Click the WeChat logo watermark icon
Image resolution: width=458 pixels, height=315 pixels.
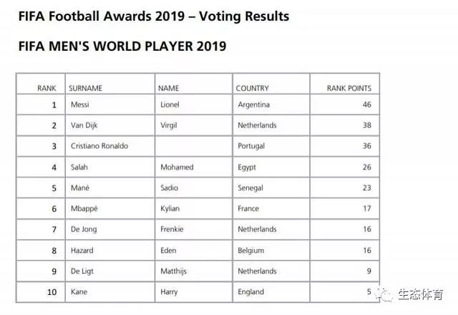(x=384, y=294)
